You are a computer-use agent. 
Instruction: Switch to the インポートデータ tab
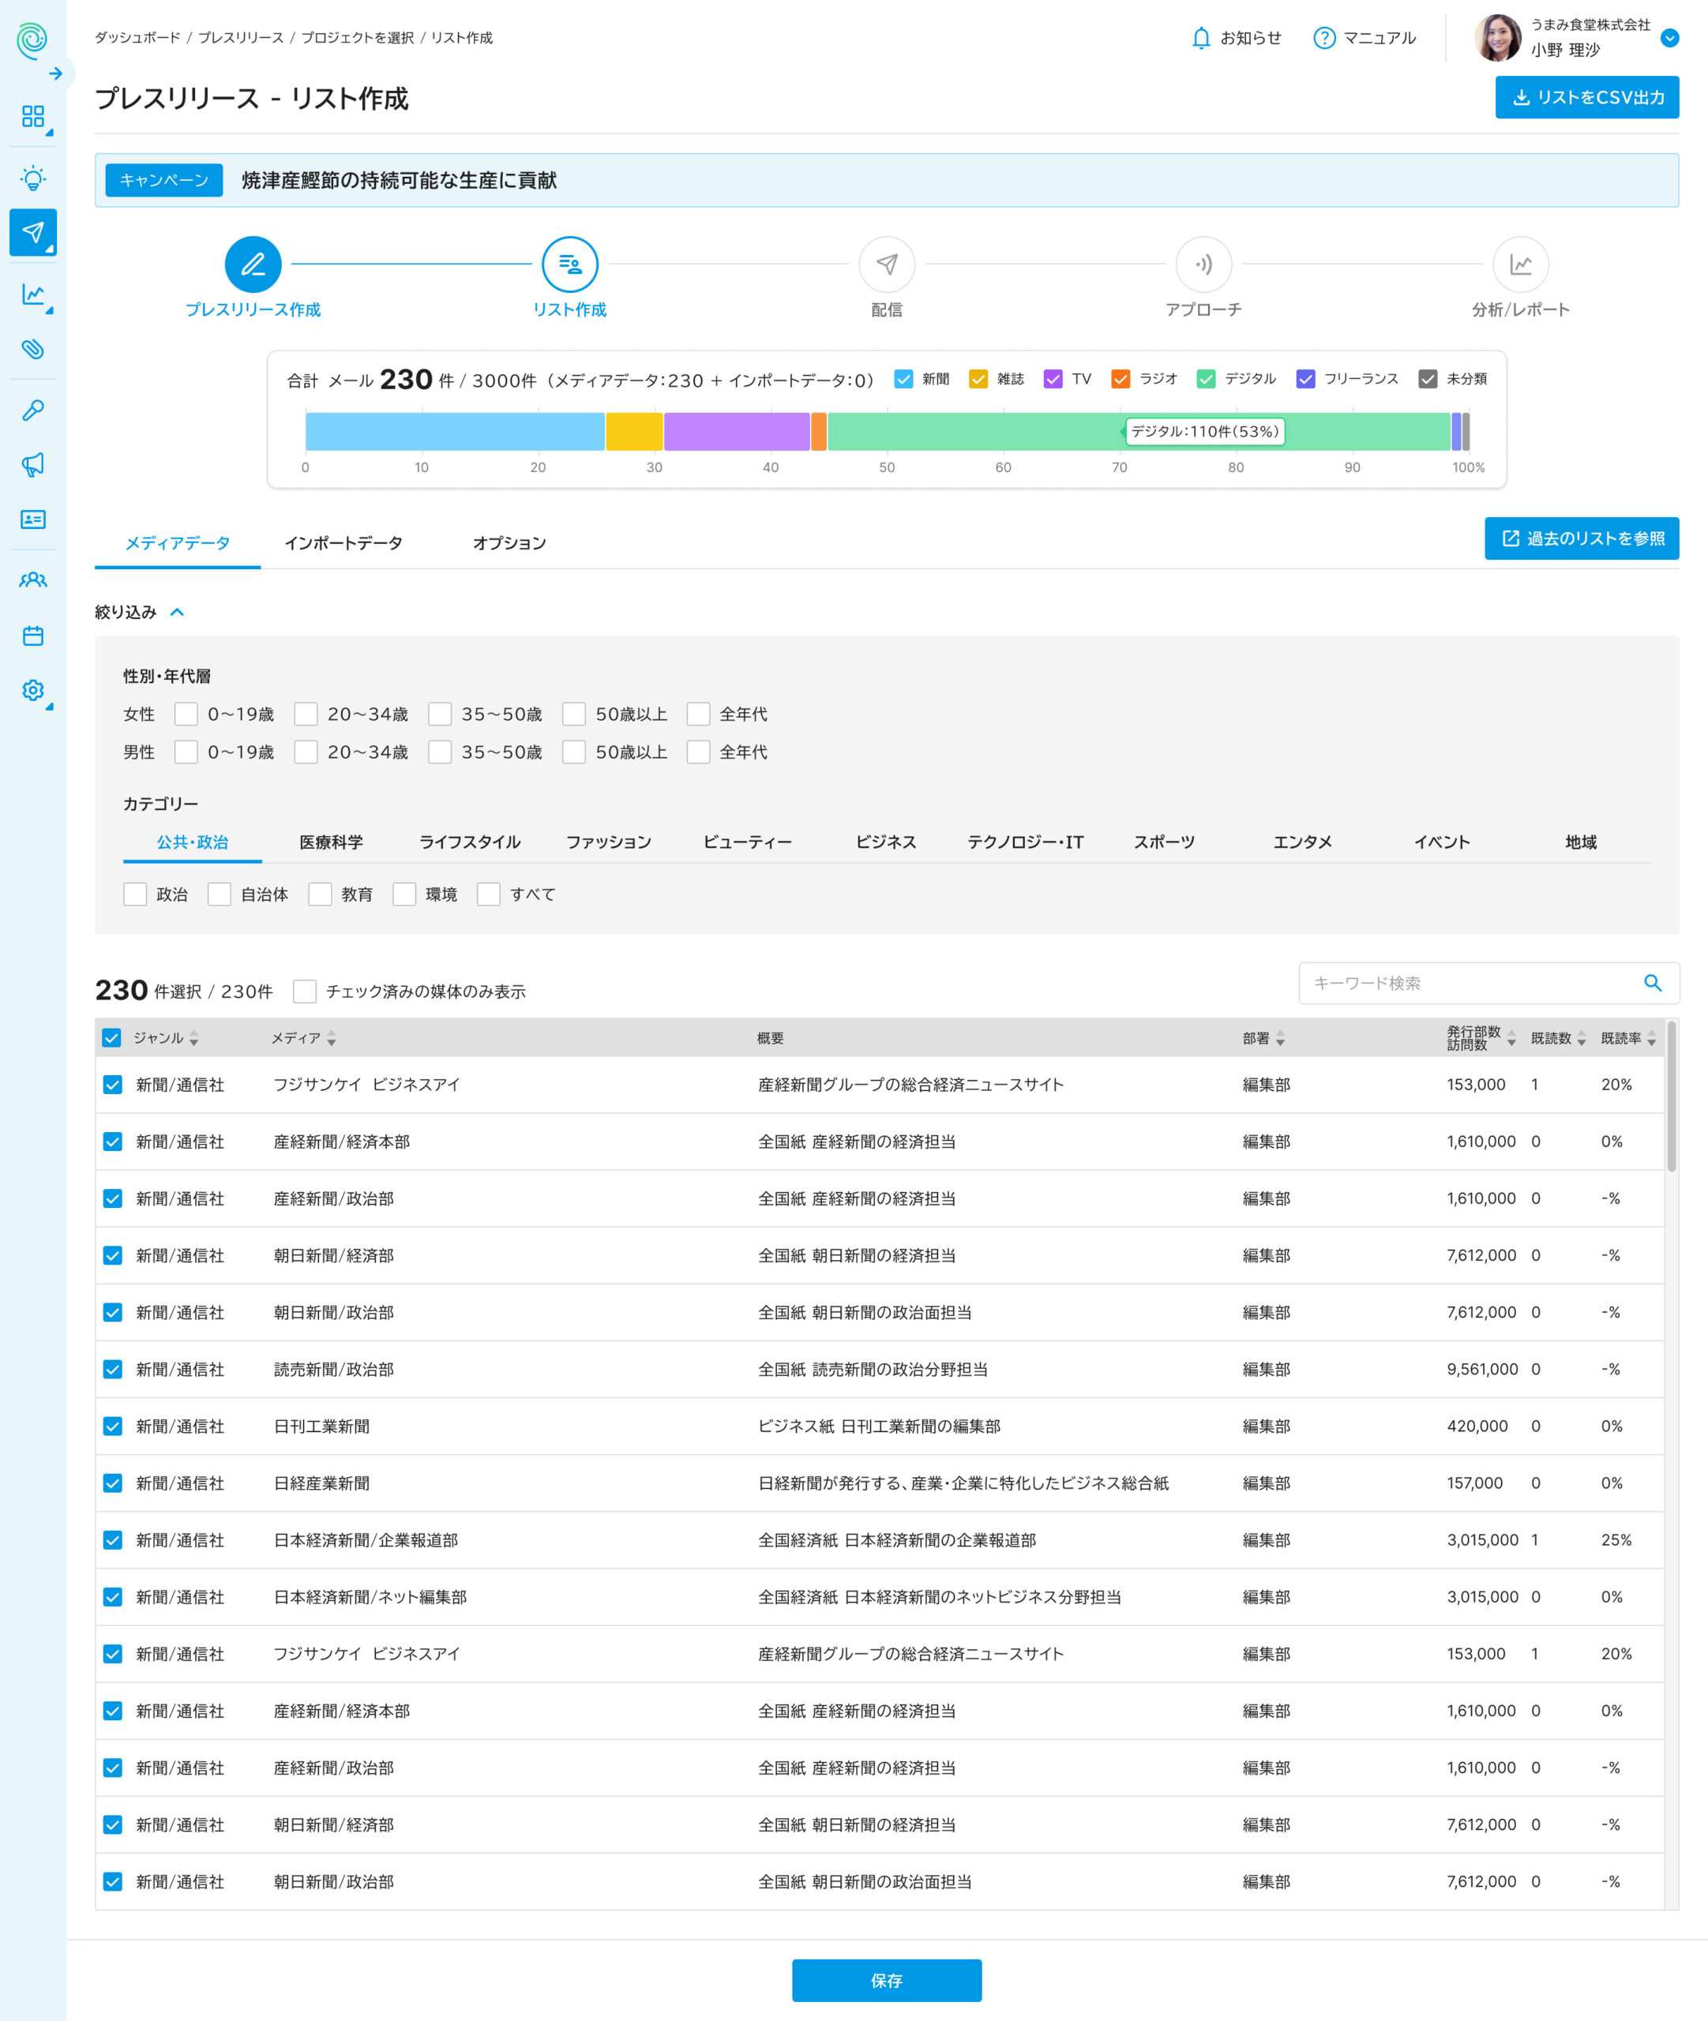(x=343, y=543)
